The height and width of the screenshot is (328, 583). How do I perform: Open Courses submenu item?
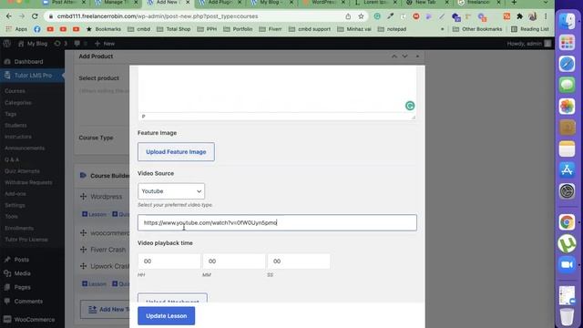tap(15, 91)
